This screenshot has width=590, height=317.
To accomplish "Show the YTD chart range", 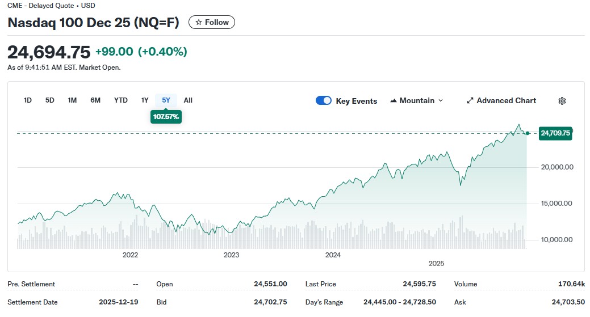I will coord(120,100).
